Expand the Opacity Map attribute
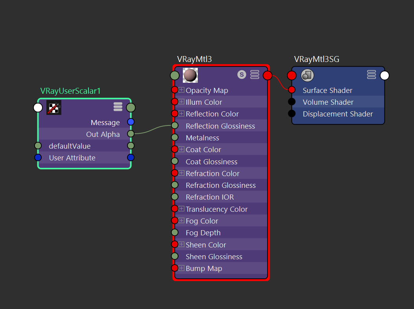This screenshot has width=414, height=309. [x=181, y=90]
